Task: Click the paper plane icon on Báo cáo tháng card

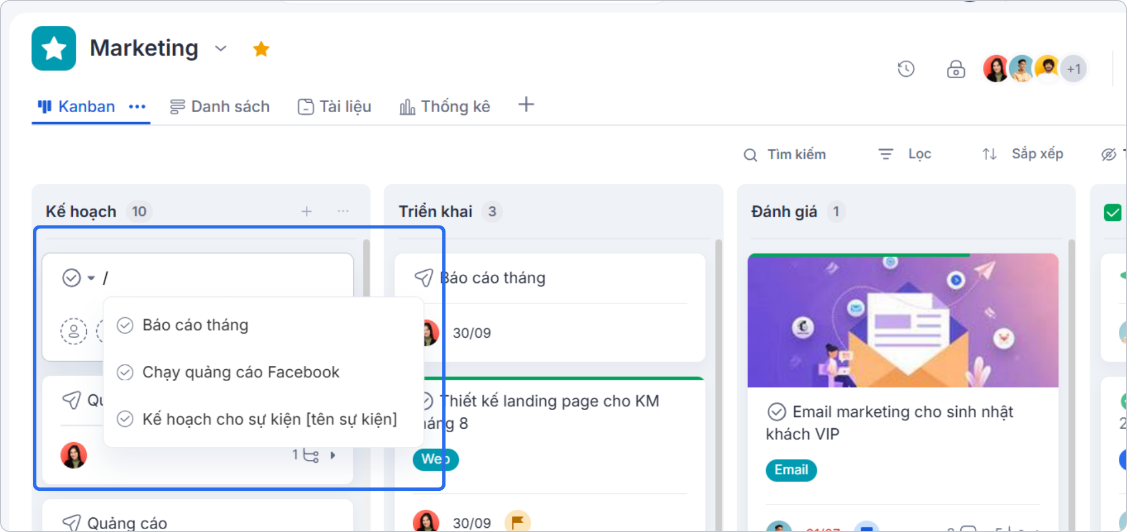Action: tap(424, 278)
